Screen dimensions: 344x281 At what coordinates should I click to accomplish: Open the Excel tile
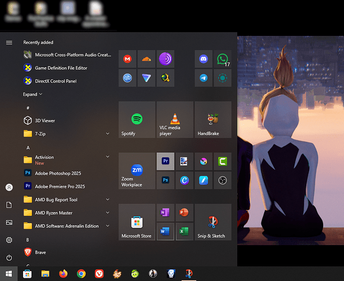tap(184, 232)
